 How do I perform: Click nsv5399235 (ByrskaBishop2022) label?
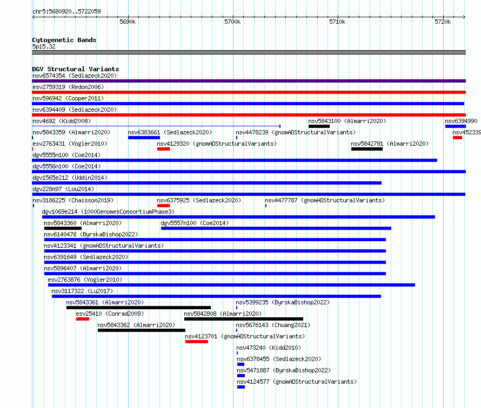click(x=283, y=302)
